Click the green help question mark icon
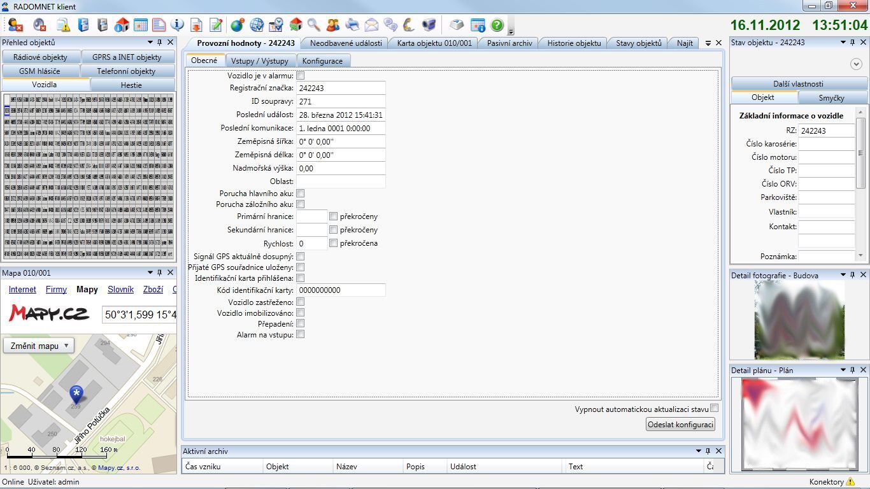870x489 pixels. coord(497,25)
